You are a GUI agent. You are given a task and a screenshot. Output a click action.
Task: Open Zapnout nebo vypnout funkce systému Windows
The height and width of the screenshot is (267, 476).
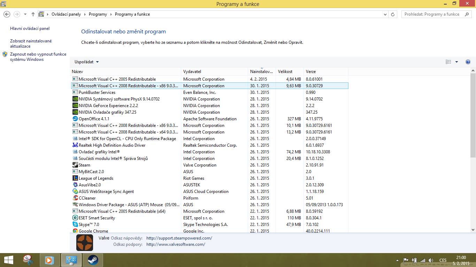tap(38, 57)
